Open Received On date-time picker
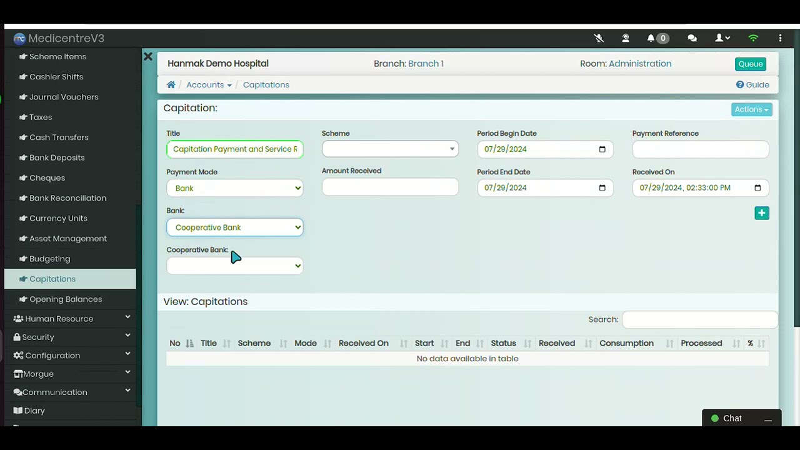Viewport: 800px width, 450px height. 757,187
